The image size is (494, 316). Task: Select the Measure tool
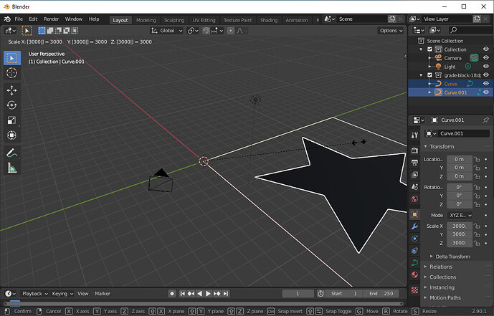(x=11, y=168)
